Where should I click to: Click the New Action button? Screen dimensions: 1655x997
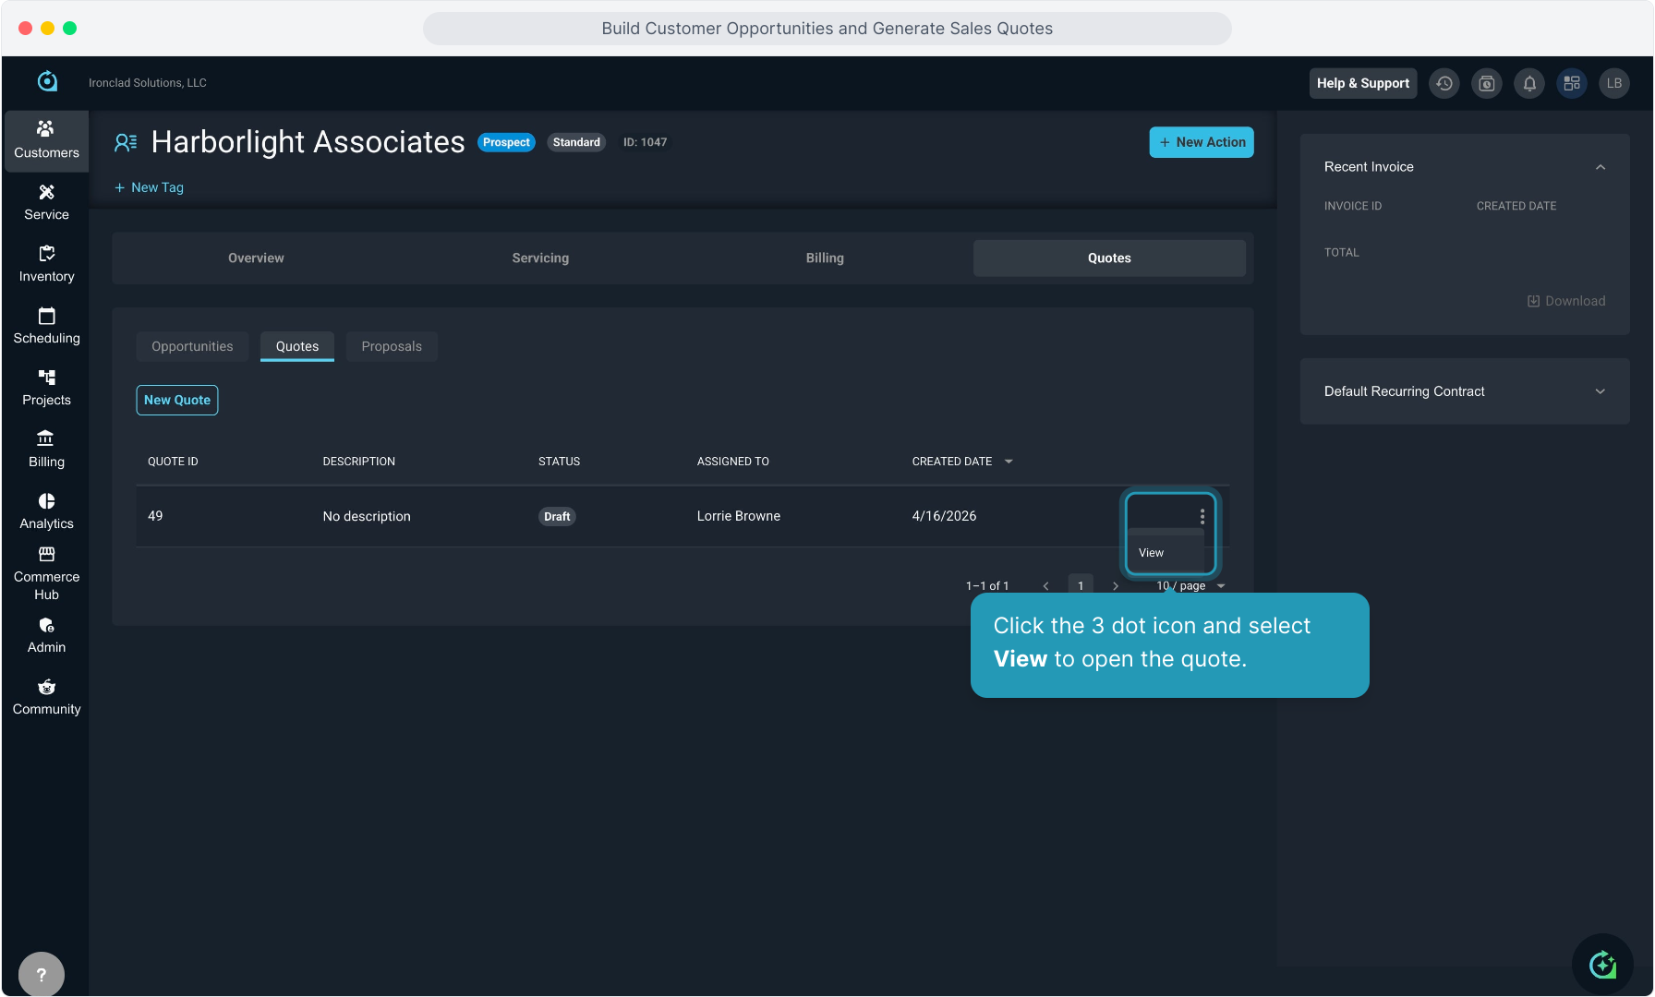coord(1201,142)
